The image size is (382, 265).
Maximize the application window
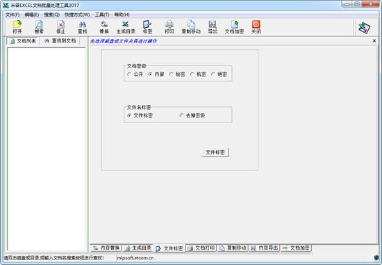pyautogui.click(x=357, y=4)
